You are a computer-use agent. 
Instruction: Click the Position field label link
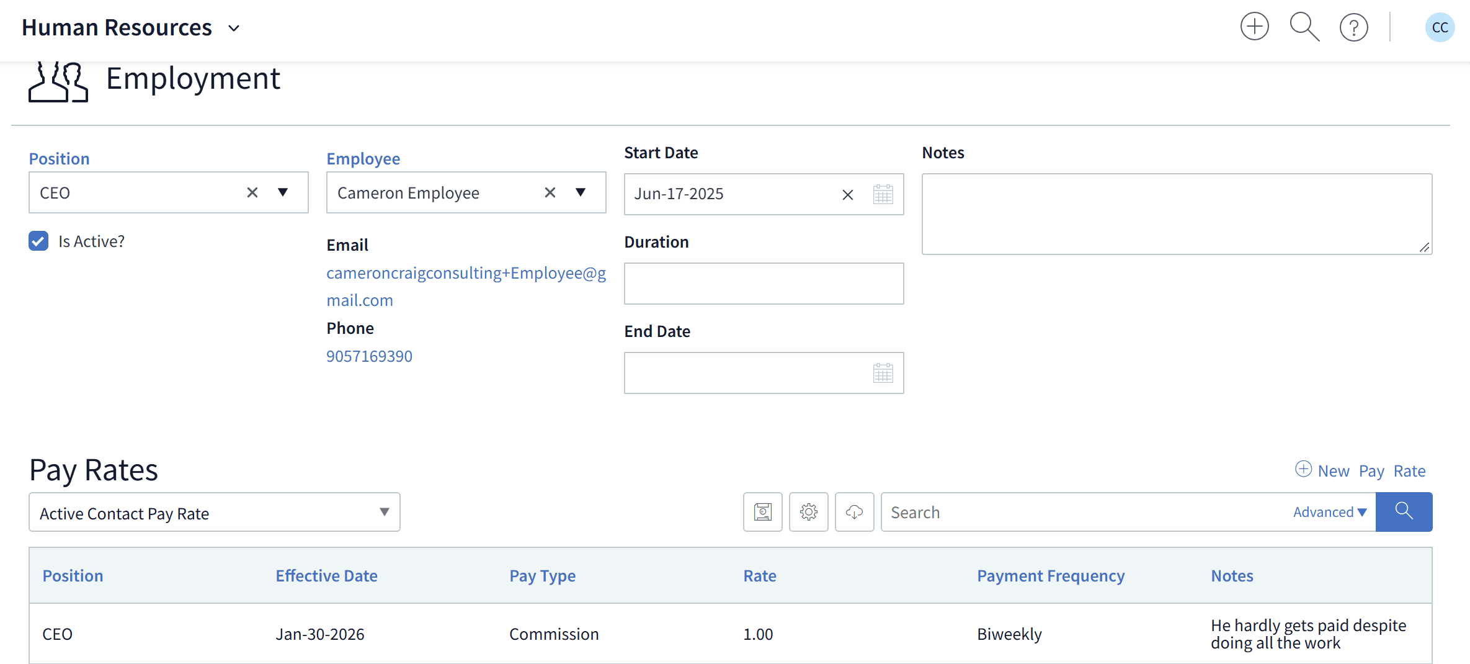[60, 159]
